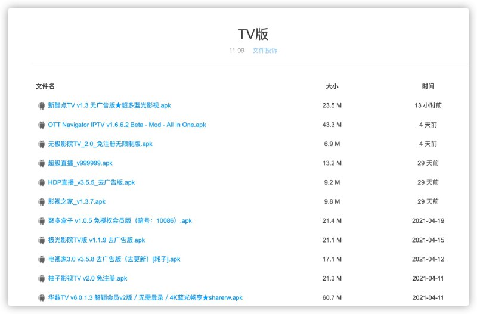Click the 21.3 M size value

[x=332, y=278]
